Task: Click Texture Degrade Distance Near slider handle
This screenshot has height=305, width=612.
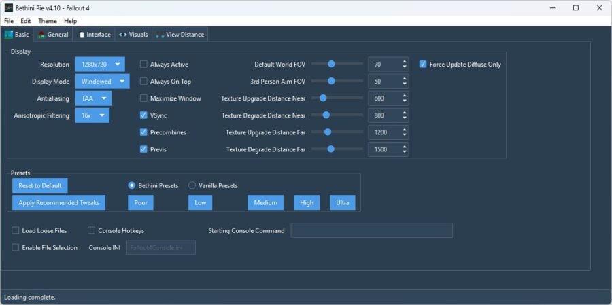Action: point(326,115)
